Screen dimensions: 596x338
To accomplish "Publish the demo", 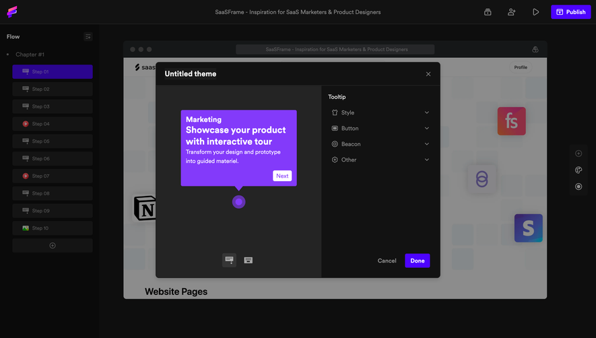I will click(x=571, y=12).
